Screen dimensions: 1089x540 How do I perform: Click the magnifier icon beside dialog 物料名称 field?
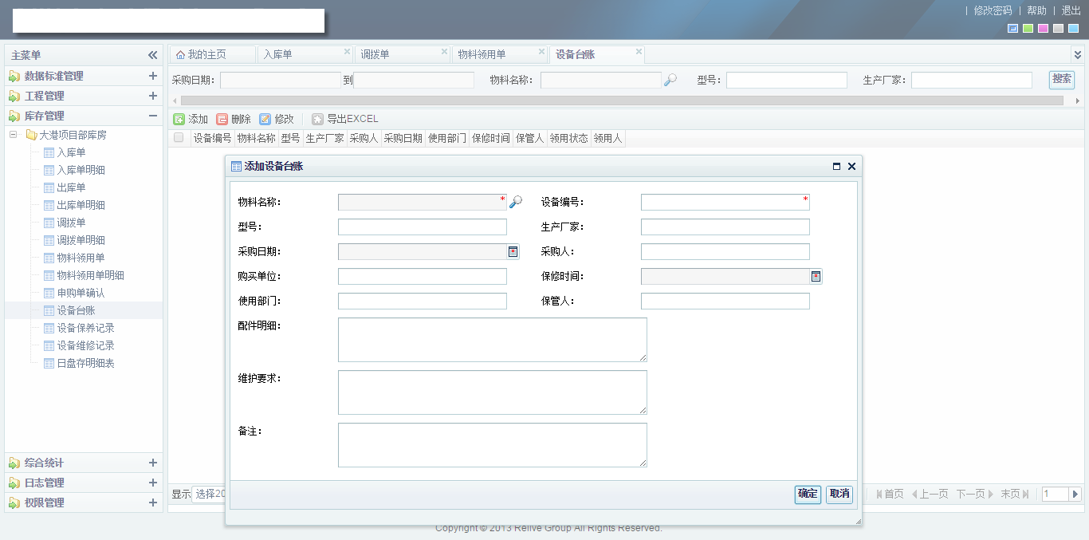tap(516, 203)
